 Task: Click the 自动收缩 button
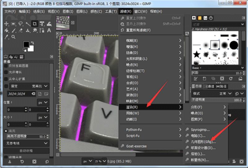26,151
